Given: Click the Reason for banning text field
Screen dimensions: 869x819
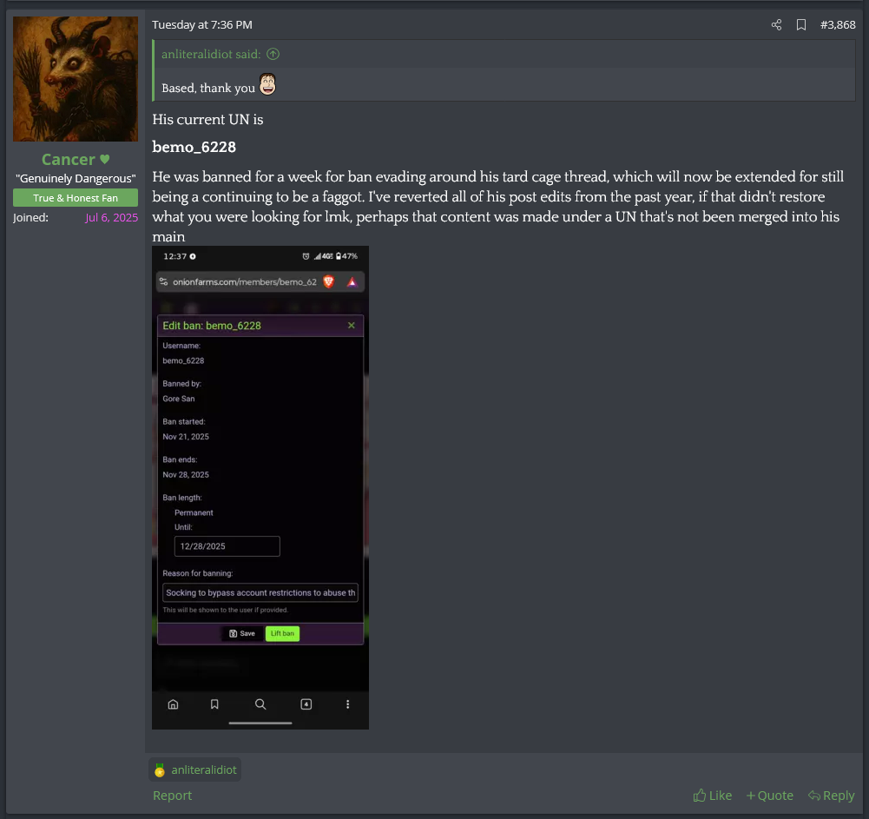Looking at the screenshot, I should click(260, 593).
